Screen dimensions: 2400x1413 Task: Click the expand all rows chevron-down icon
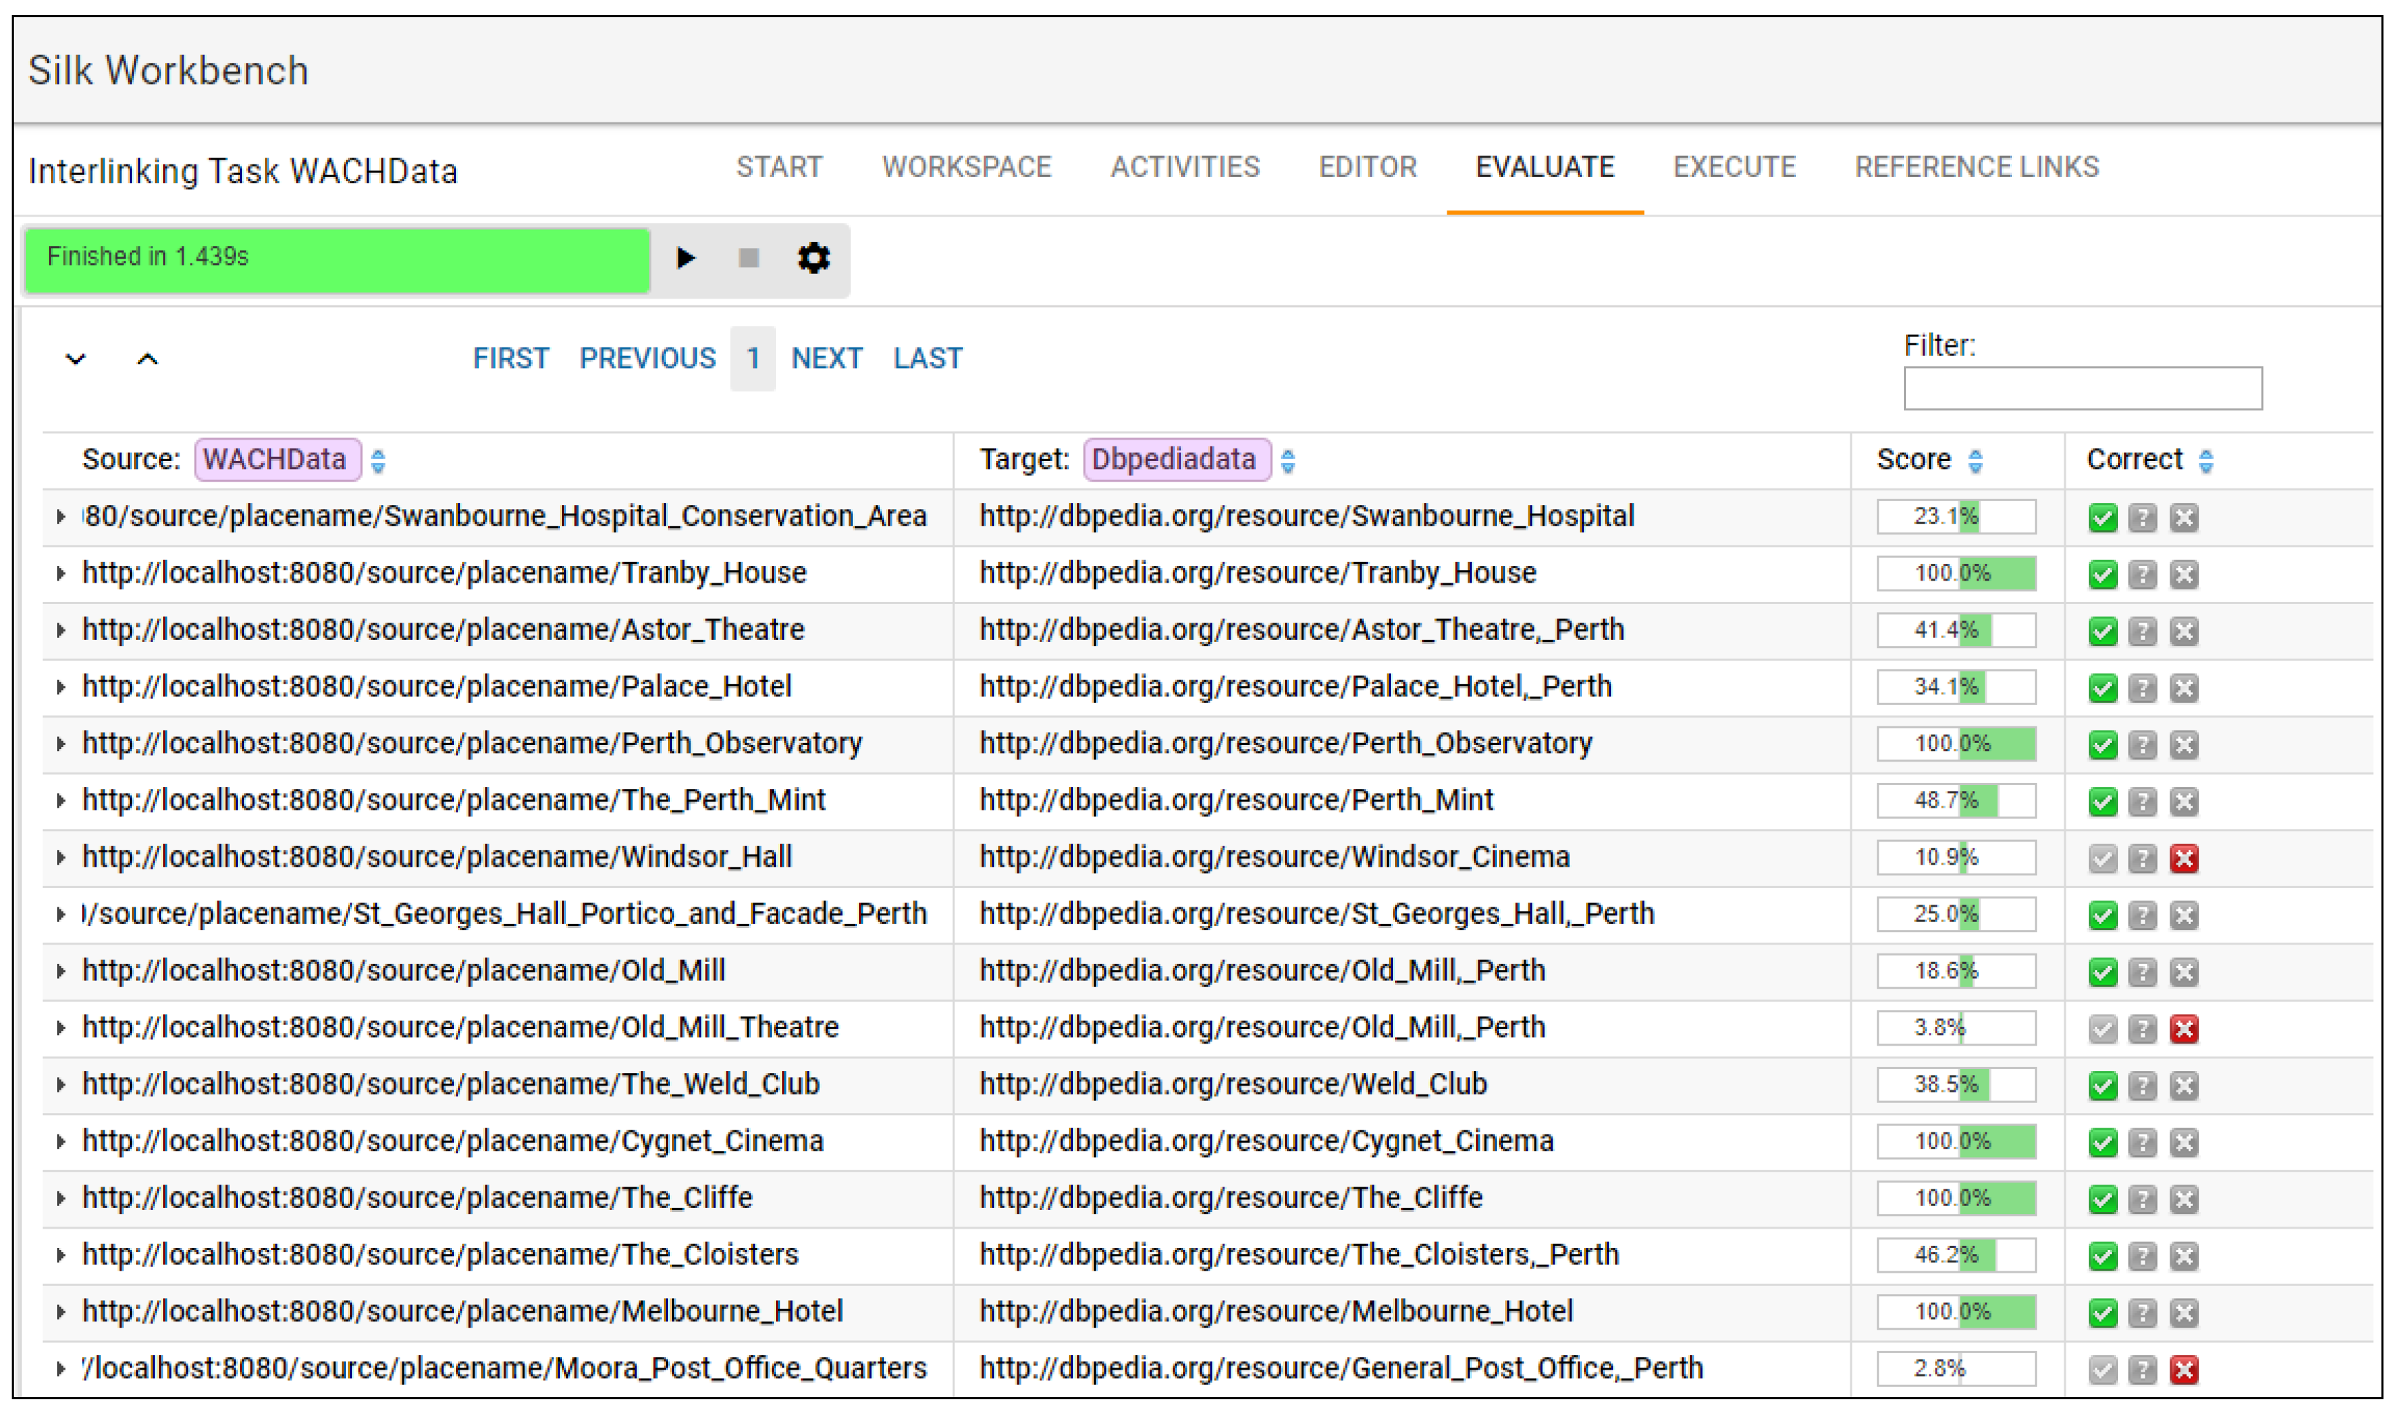click(75, 359)
